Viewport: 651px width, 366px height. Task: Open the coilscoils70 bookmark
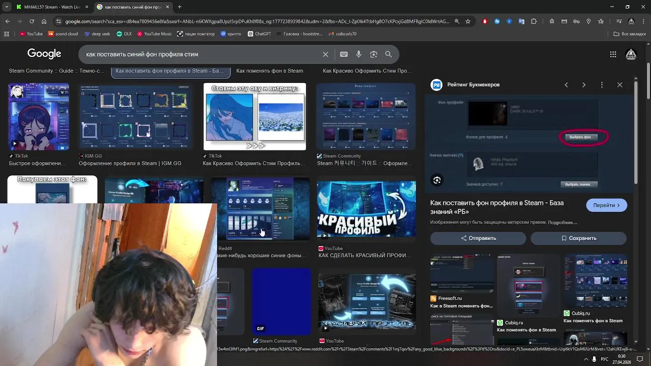coord(342,34)
